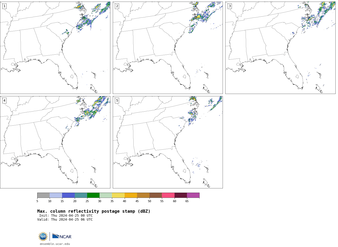Click the Init: Thu 2024-04-25 00 UTC text
The width and height of the screenshot is (338, 247).
coord(66,216)
